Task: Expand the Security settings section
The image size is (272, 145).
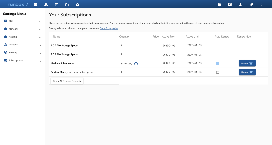Action: coord(40,53)
